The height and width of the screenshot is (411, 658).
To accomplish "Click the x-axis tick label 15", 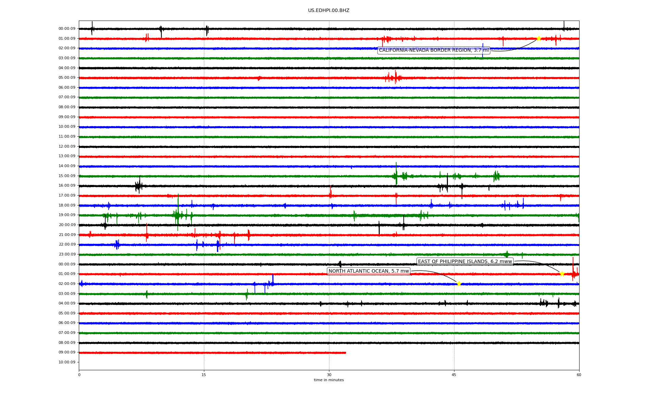I will point(204,375).
